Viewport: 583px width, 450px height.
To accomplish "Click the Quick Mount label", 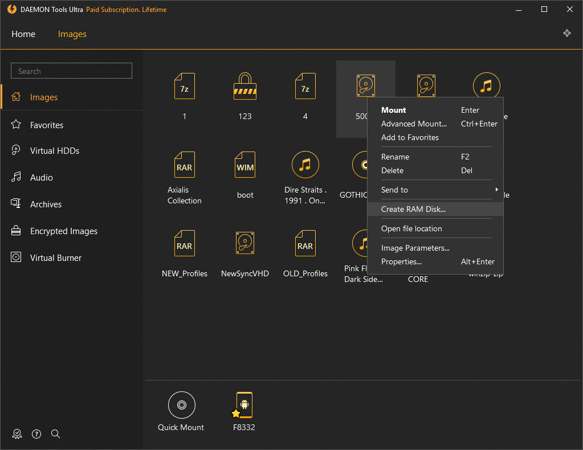I will tap(181, 427).
